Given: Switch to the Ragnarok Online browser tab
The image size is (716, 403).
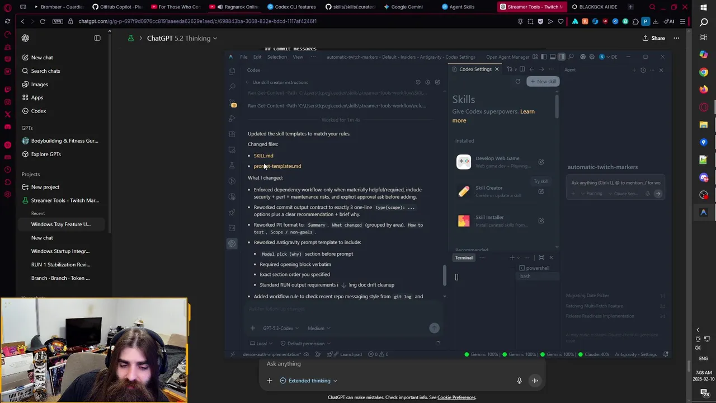Looking at the screenshot, I should point(234,7).
